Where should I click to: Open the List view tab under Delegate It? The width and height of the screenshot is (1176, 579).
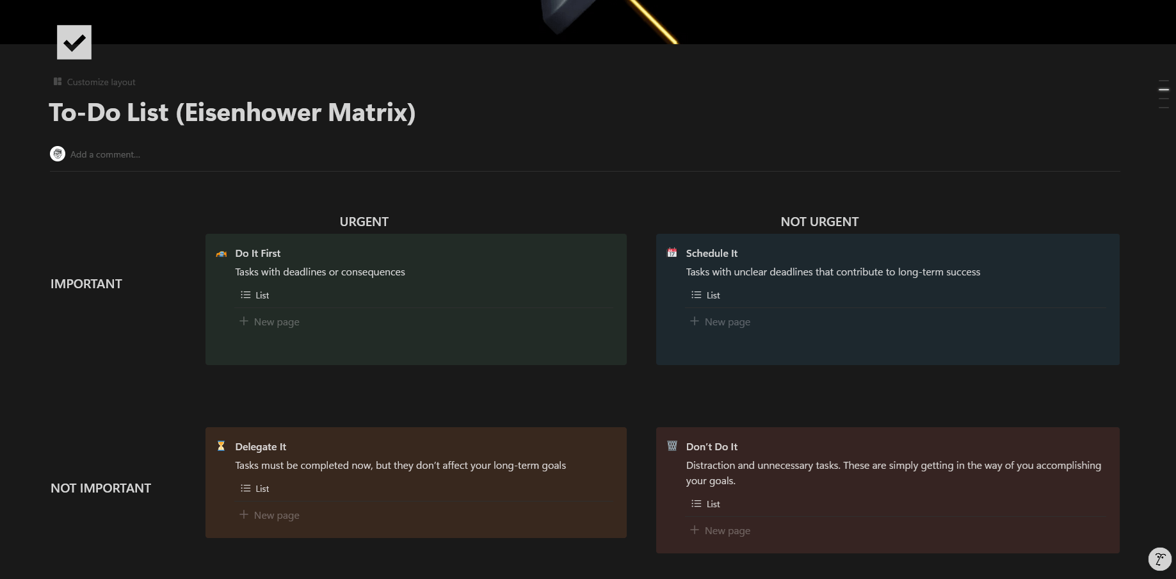tap(255, 489)
